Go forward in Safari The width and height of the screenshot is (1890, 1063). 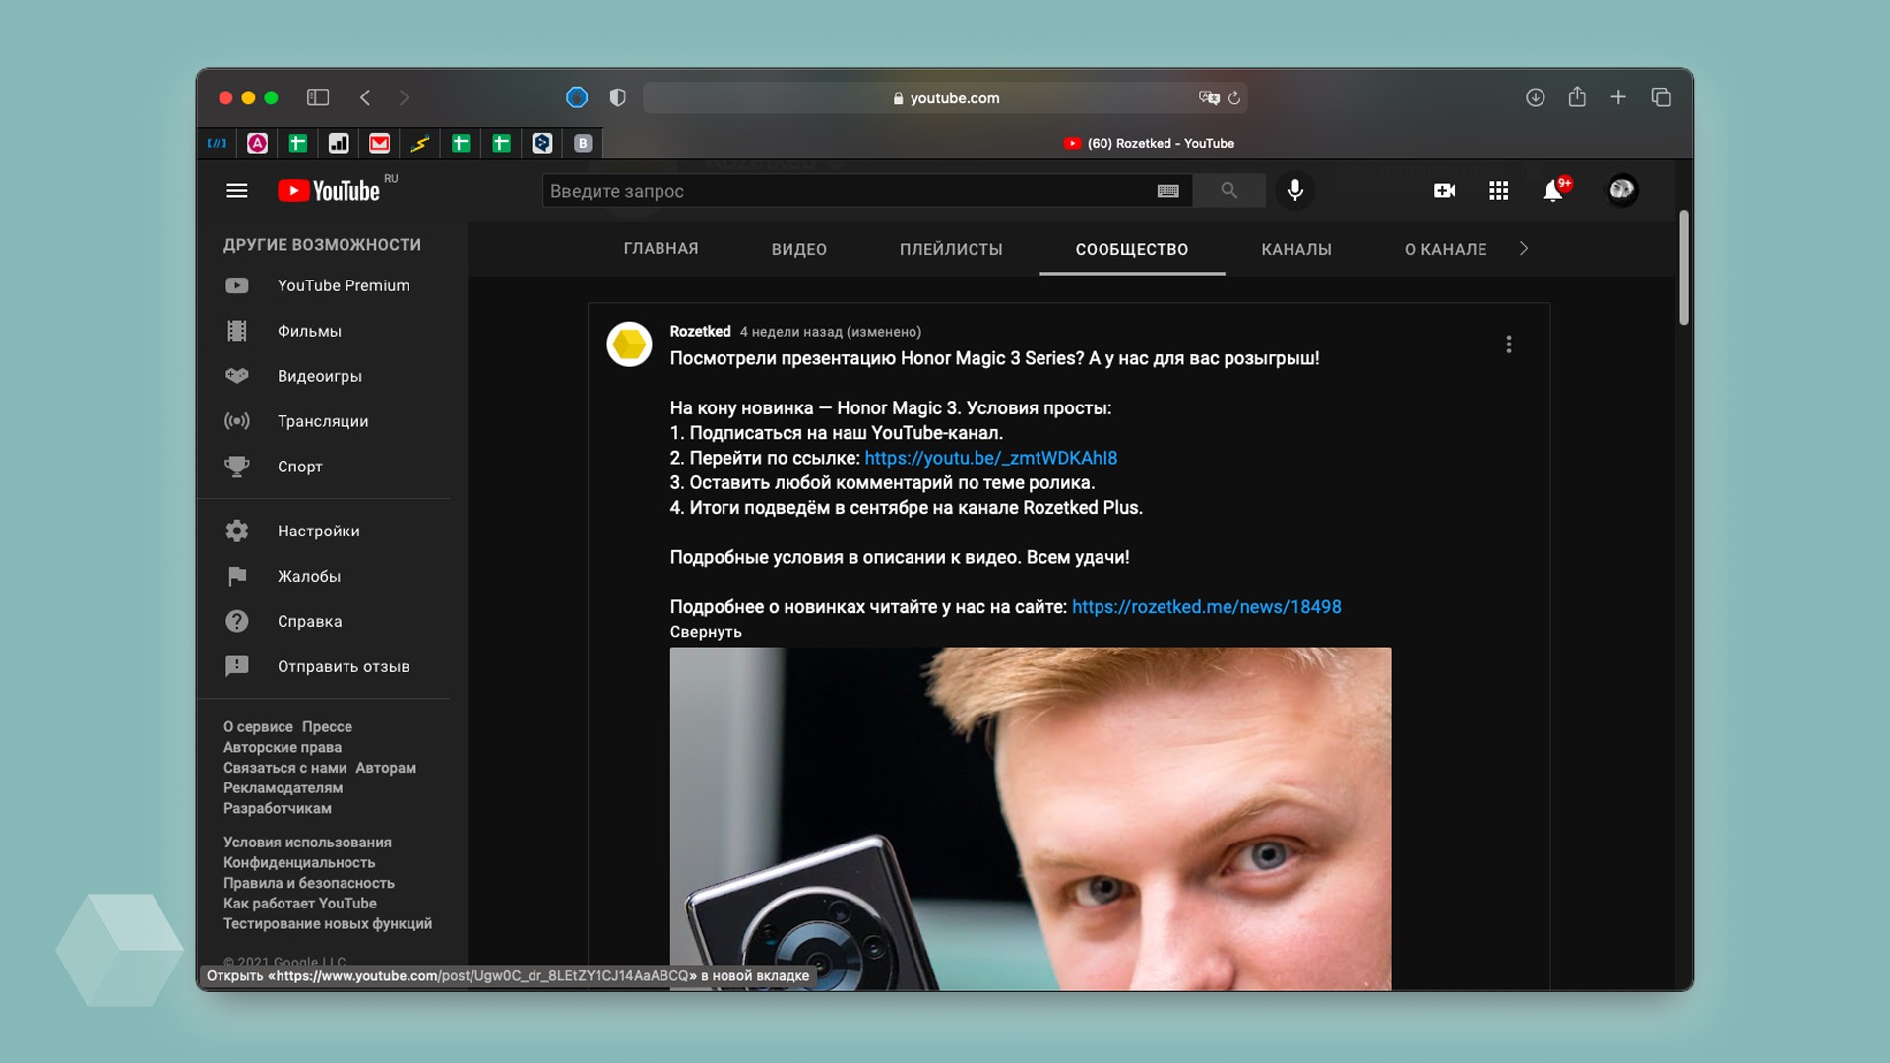point(404,97)
